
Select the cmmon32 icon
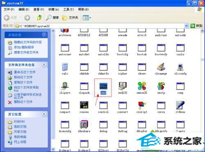point(142,86)
